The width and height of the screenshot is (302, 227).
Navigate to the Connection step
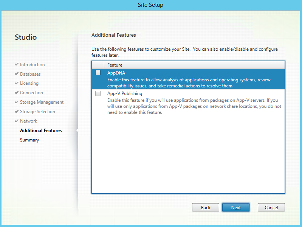31,93
